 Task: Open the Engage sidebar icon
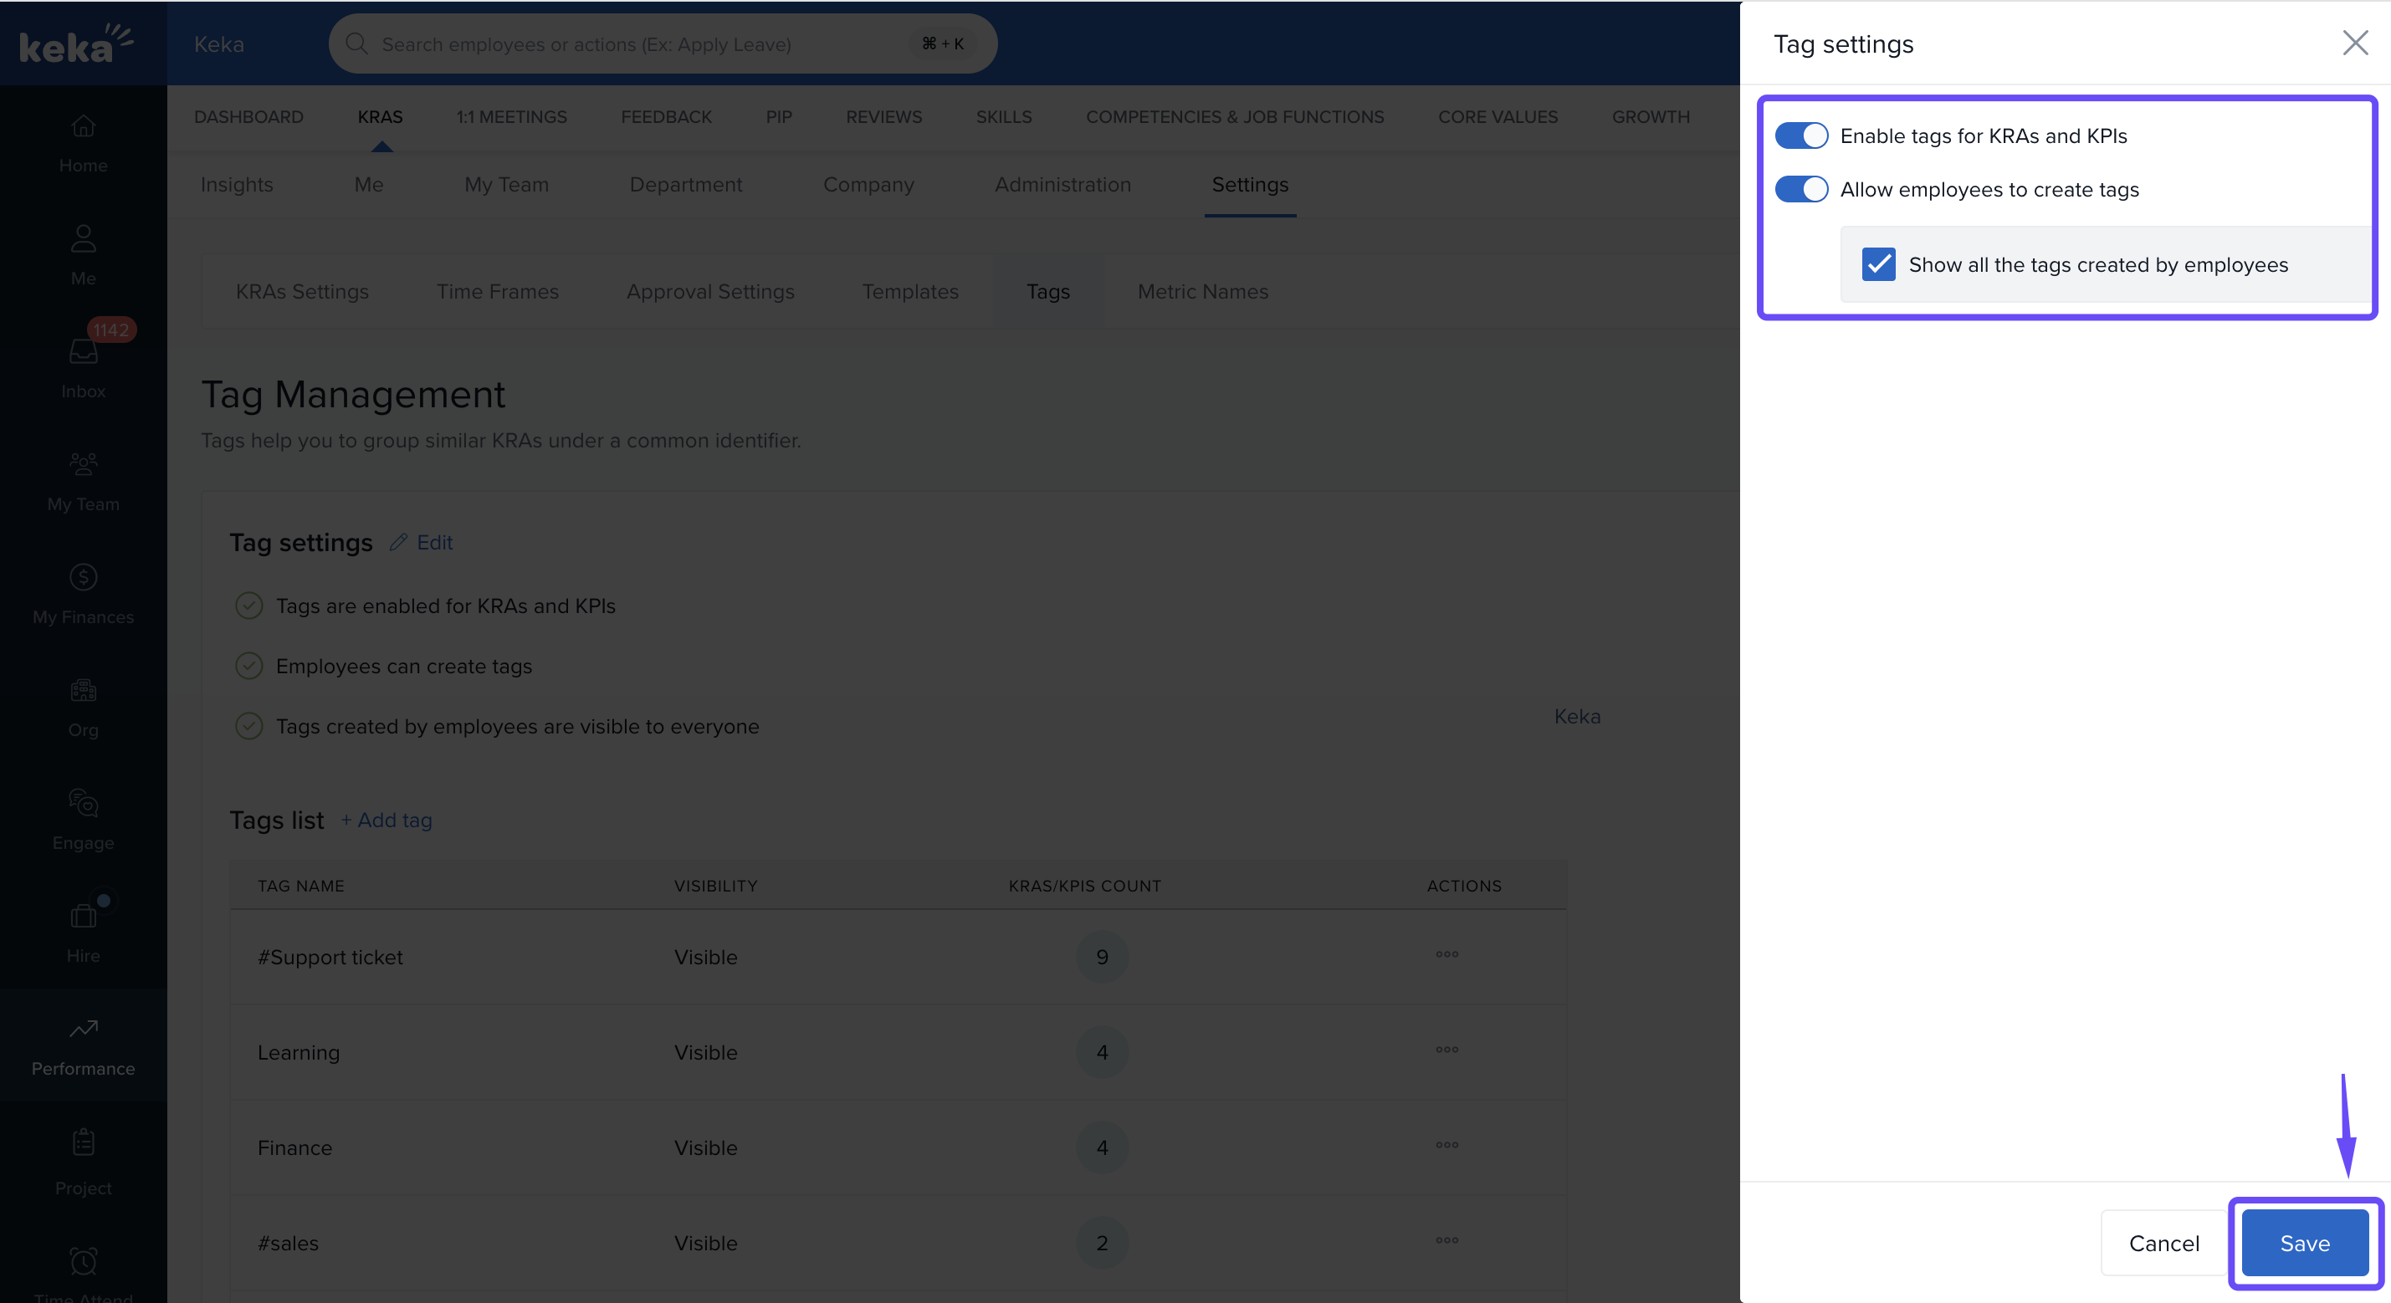[x=83, y=819]
